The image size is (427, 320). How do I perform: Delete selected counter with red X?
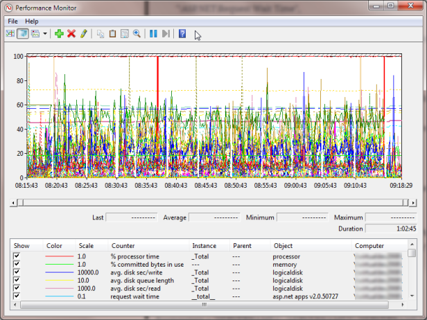coord(71,33)
